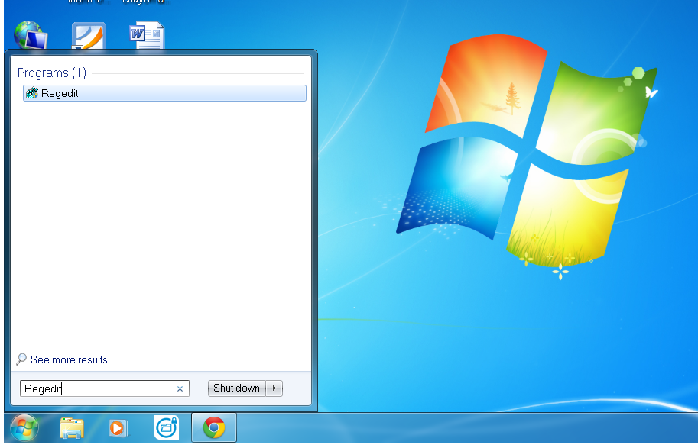Open See more results link
This screenshot has width=698, height=448.
[69, 359]
